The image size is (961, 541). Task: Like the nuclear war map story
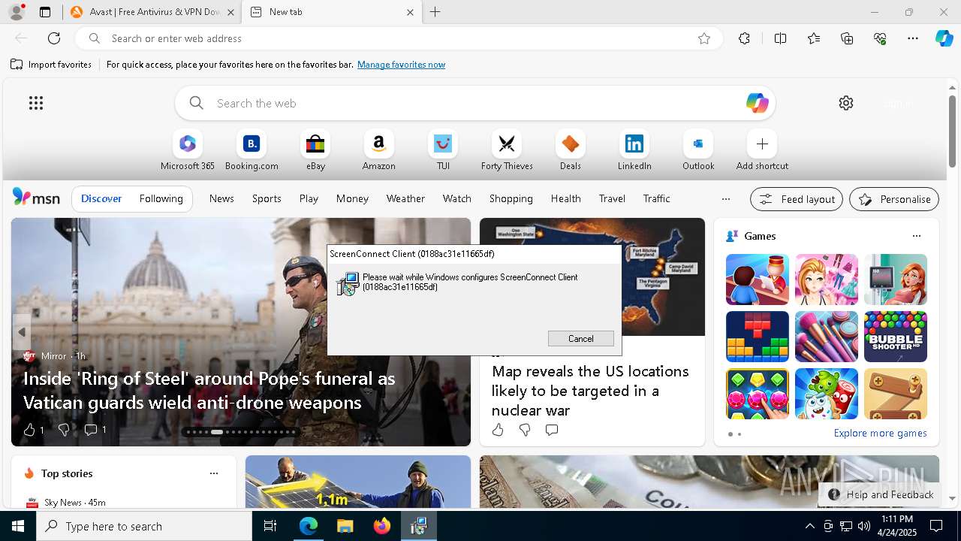tap(498, 430)
